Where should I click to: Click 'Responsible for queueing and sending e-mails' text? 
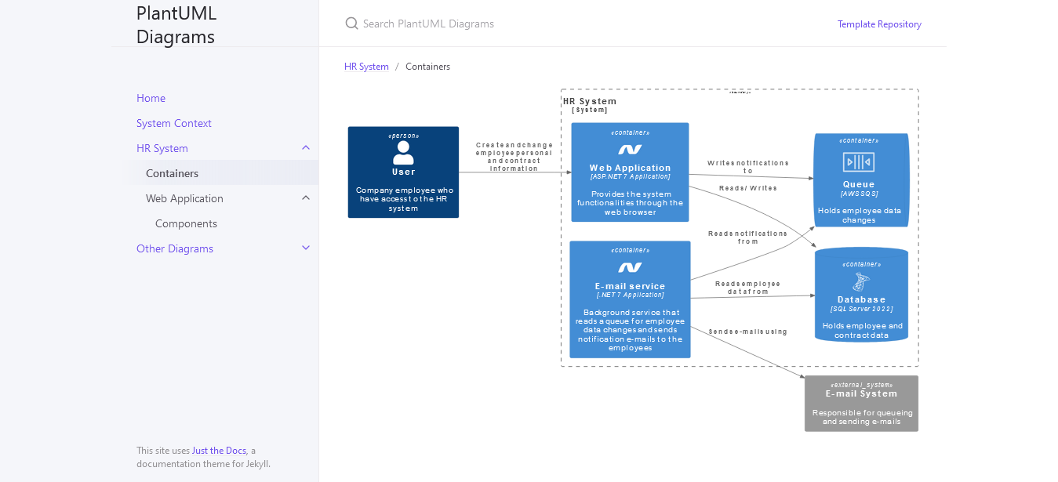(862, 417)
